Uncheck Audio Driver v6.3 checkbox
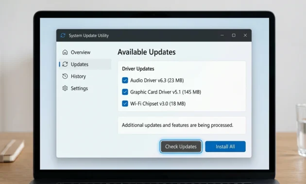Image resolution: width=306 pixels, height=184 pixels. [125, 80]
